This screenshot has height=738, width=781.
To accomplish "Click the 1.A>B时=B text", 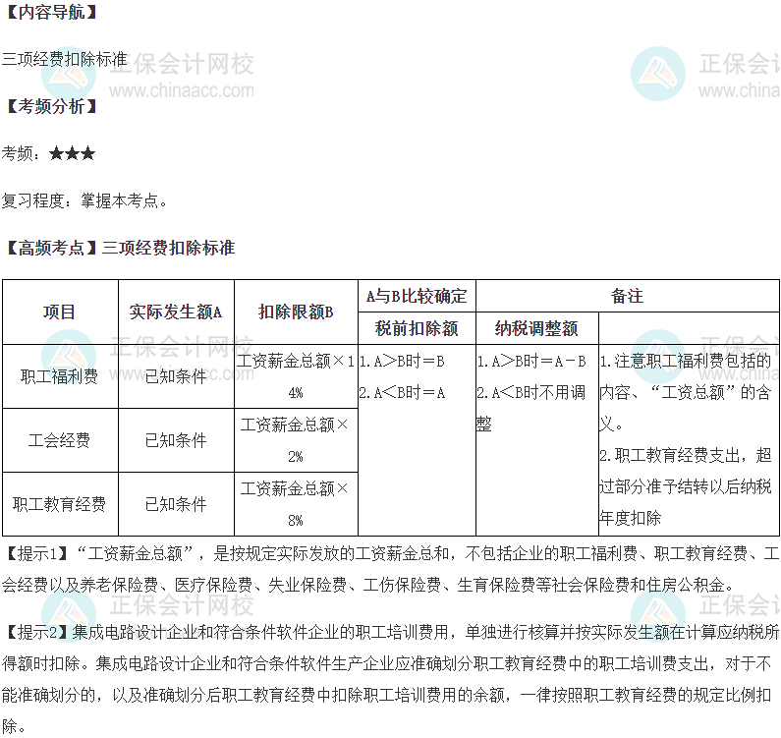I will pyautogui.click(x=402, y=361).
